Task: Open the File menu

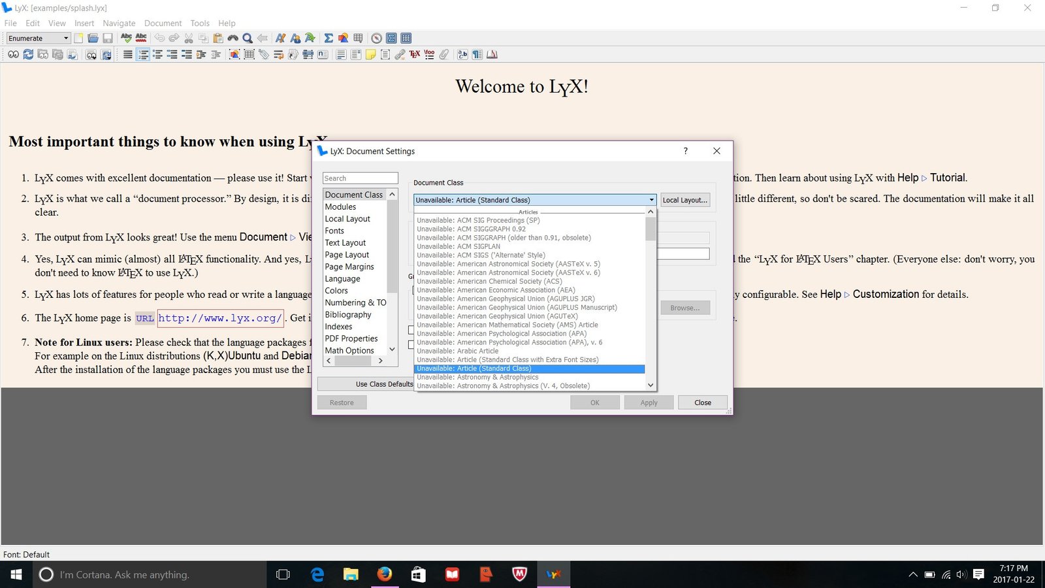Action: pos(10,23)
